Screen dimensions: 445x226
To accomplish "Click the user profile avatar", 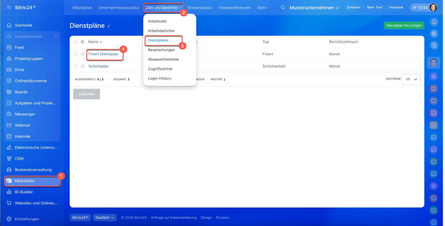I will pos(433,7).
